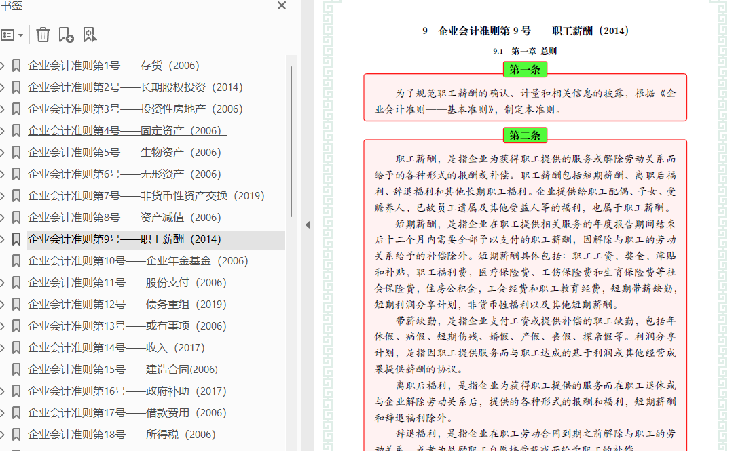
Task: Click bookmark icon beside 第10号 企业年金基金
Action: (x=16, y=261)
